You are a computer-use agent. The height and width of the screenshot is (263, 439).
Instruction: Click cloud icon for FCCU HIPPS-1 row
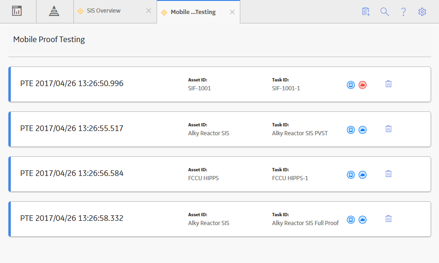[x=363, y=175]
